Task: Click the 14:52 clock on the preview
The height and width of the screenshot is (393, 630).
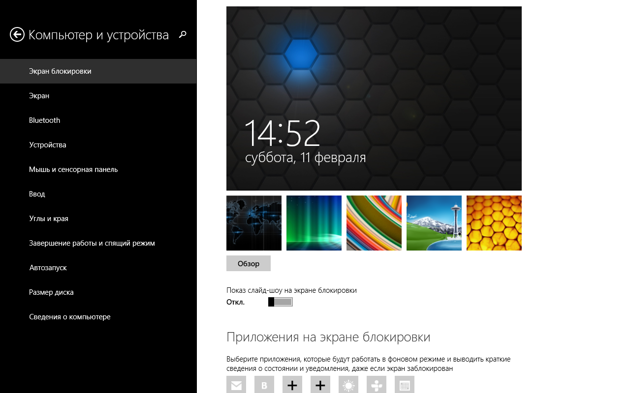Action: coord(283,133)
